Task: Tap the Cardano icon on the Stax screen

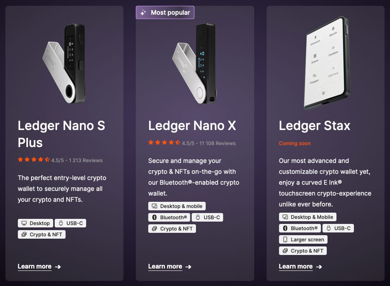Action: pyautogui.click(x=333, y=48)
